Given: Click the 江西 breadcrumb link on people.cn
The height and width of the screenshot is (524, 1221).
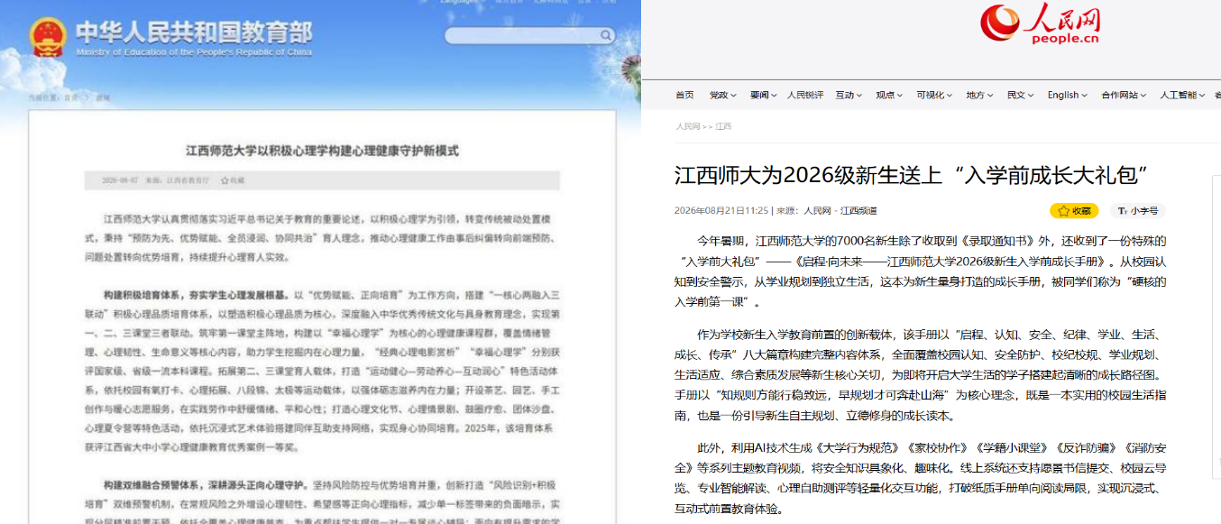Looking at the screenshot, I should click(x=723, y=126).
